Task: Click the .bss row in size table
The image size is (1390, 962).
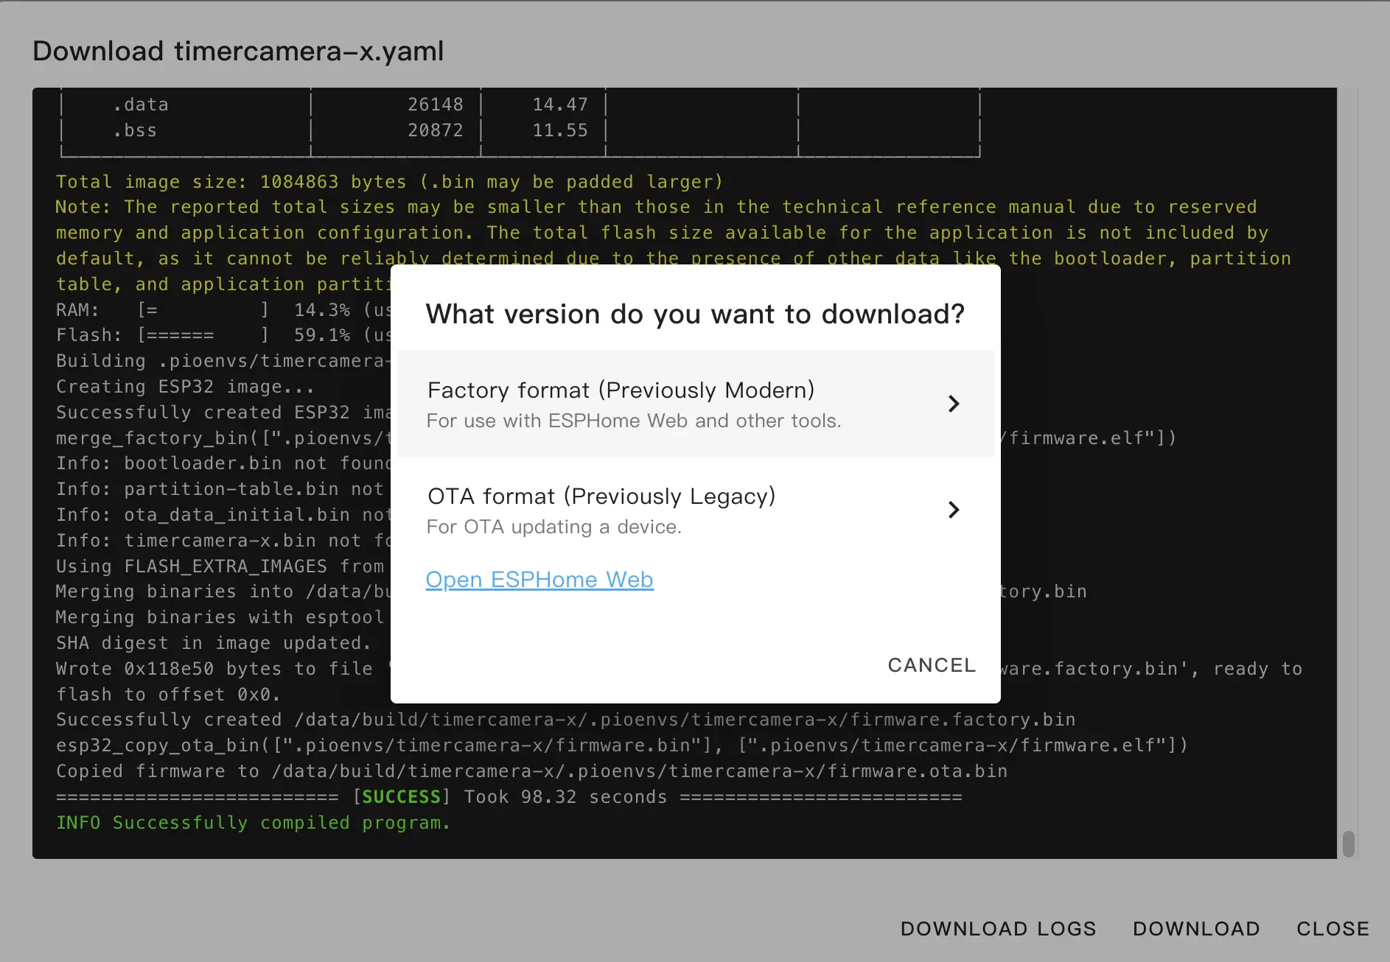Action: (135, 130)
